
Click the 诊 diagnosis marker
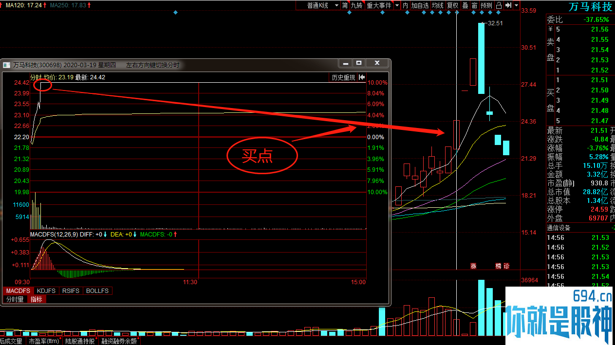point(506,266)
